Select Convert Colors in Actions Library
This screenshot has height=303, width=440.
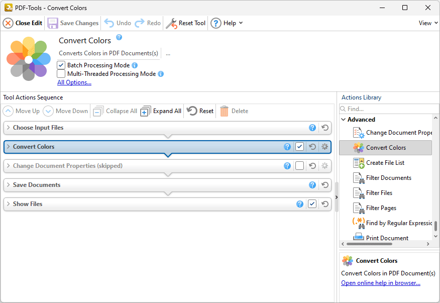(x=386, y=147)
